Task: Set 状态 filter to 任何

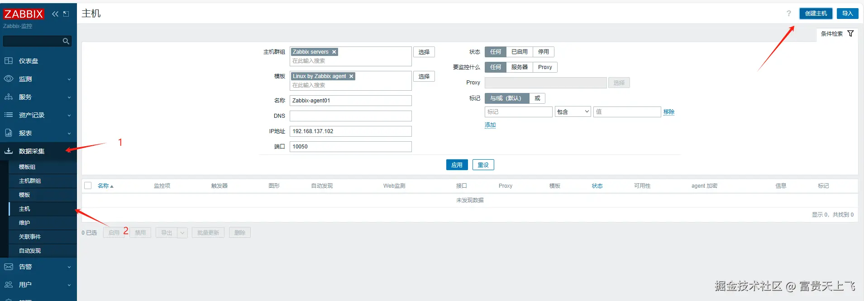Action: coord(496,52)
